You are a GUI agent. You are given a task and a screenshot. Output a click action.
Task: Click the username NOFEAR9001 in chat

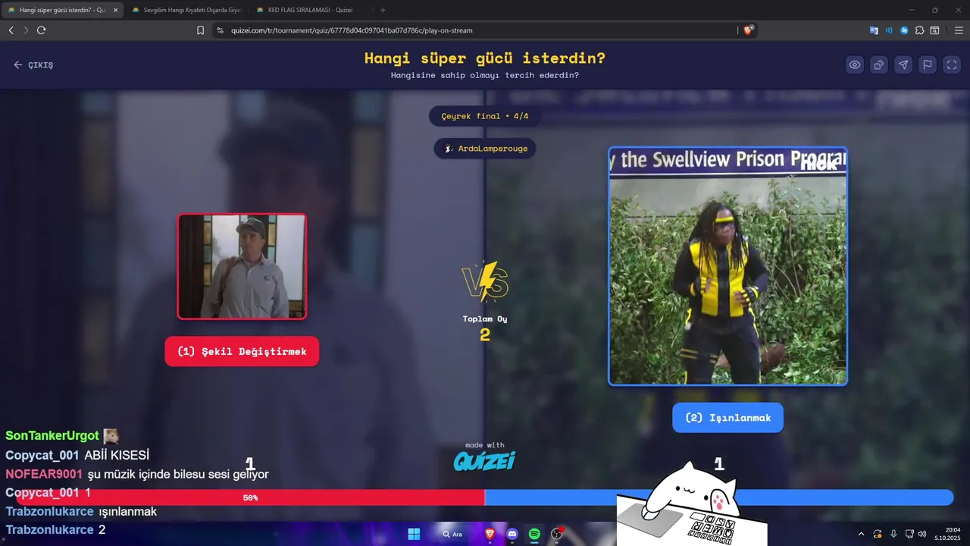[44, 474]
